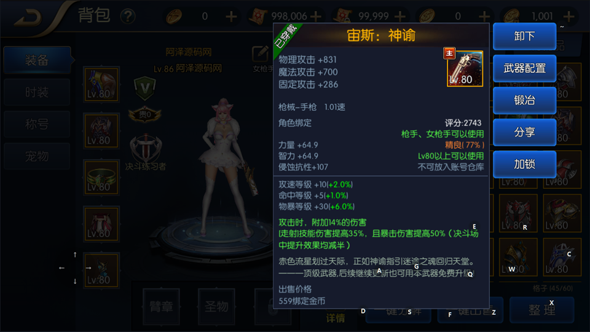This screenshot has height=332, width=590.
Task: Click the back arrow icon
Action: [28, 17]
